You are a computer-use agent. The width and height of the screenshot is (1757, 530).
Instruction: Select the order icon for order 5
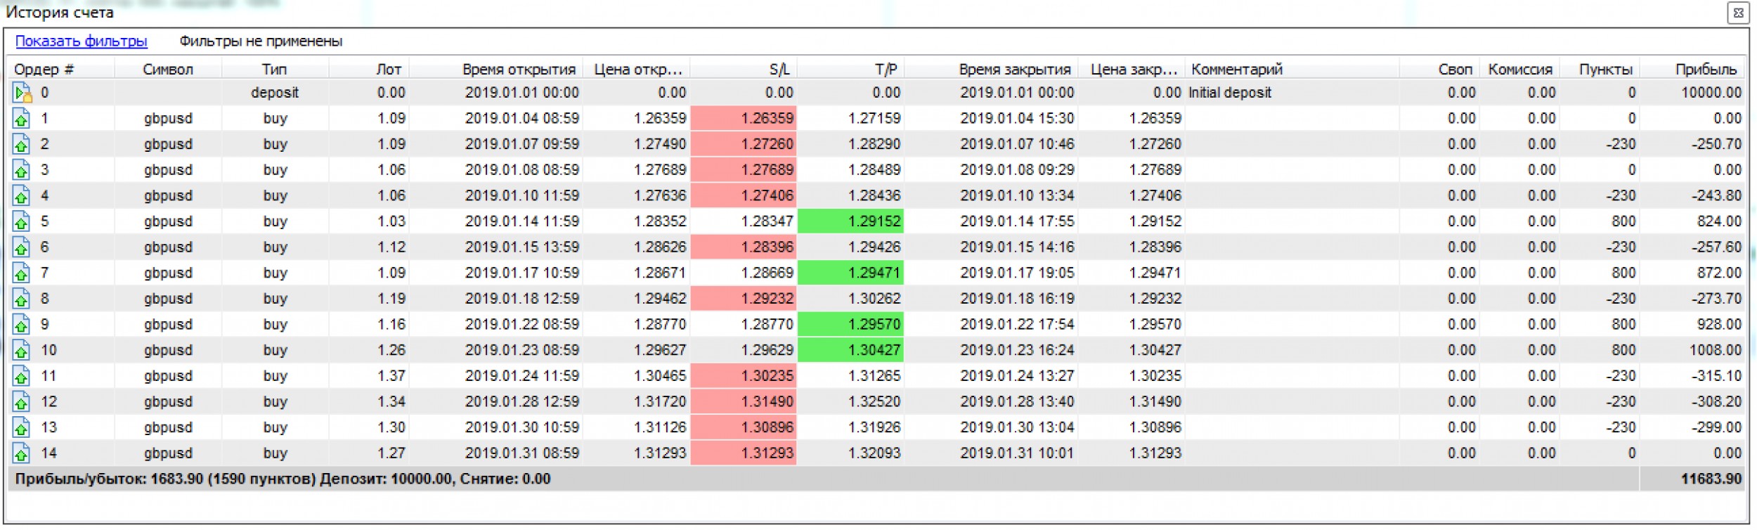tap(22, 222)
